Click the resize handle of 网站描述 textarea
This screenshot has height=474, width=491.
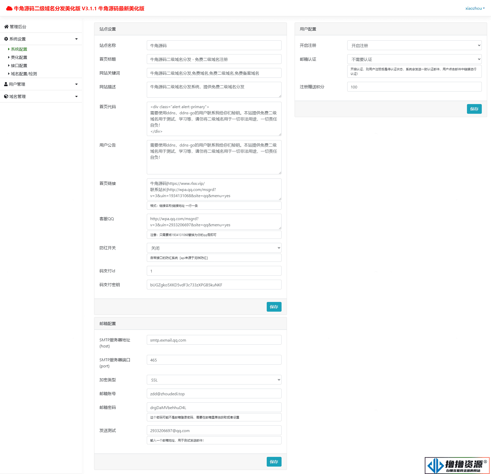pyautogui.click(x=280, y=96)
